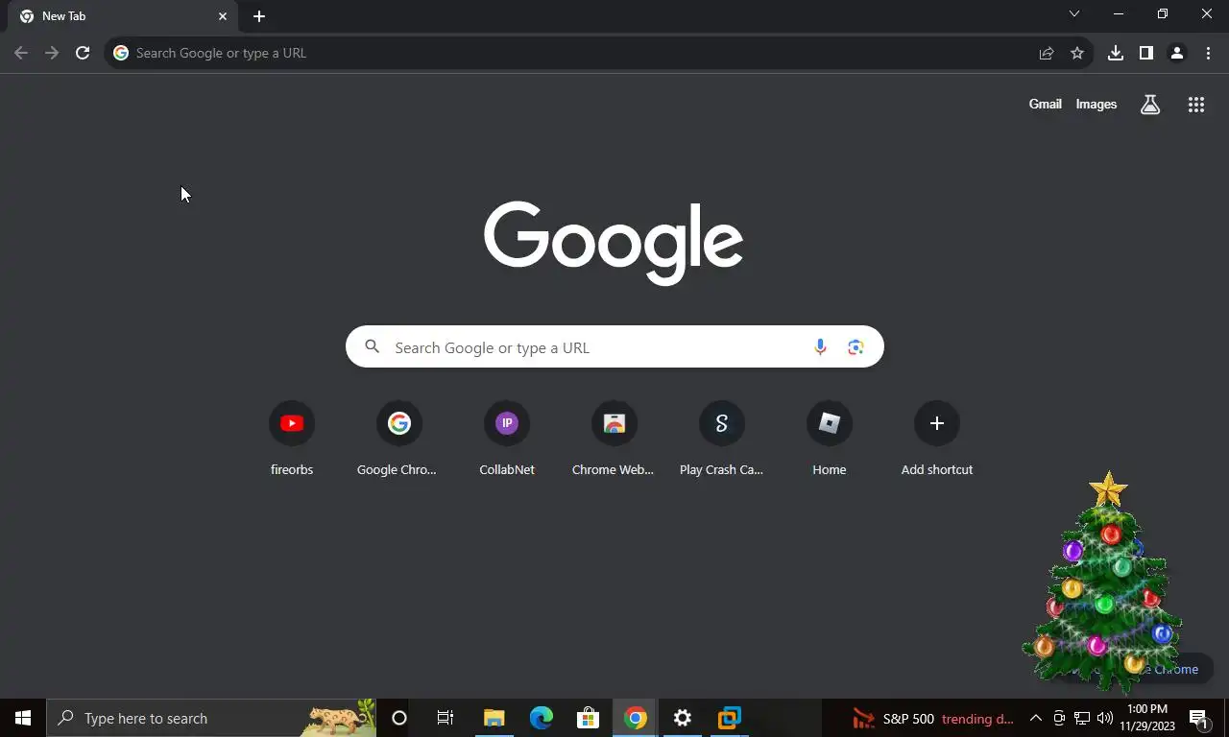
Task: Switch to Chrome taskbar icon
Action: (635, 718)
